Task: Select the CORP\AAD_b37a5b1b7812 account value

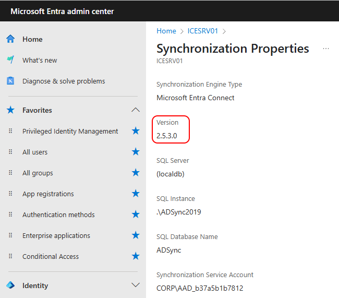Action: coord(200,288)
